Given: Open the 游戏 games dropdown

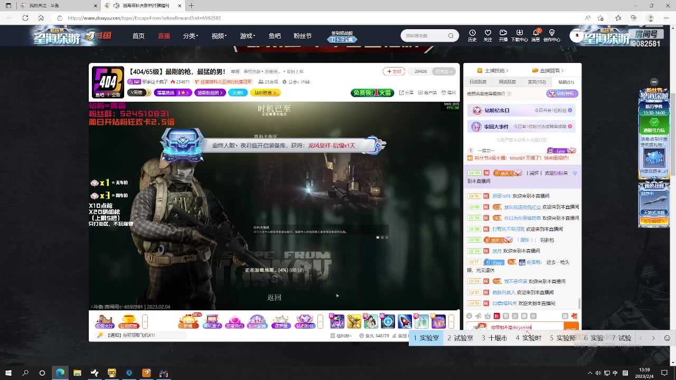Looking at the screenshot, I should (248, 36).
